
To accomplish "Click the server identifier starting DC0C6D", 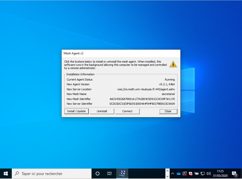I will pyautogui.click(x=142, y=104).
